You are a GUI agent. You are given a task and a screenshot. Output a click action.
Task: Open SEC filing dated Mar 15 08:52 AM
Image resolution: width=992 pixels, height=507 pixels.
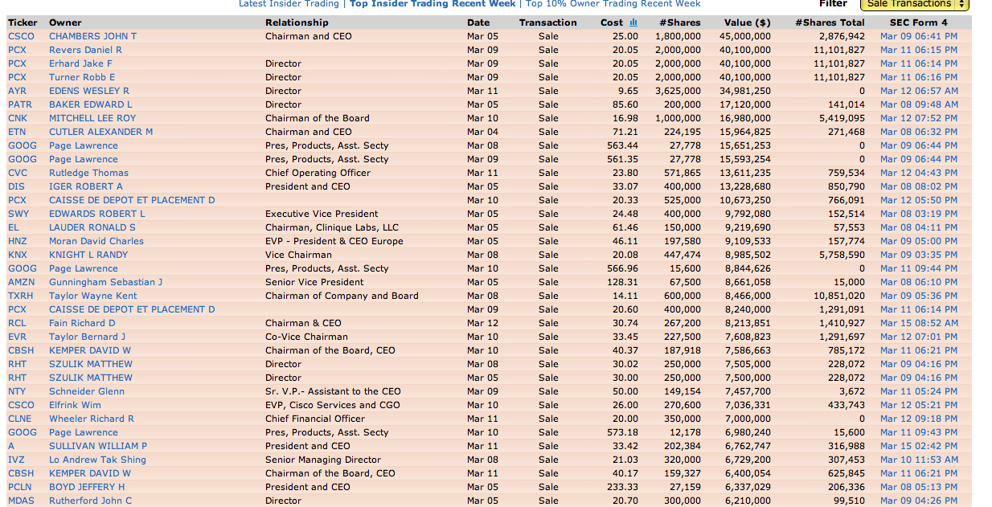point(918,323)
